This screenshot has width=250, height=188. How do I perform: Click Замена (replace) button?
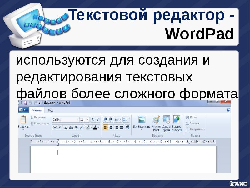[192, 123]
